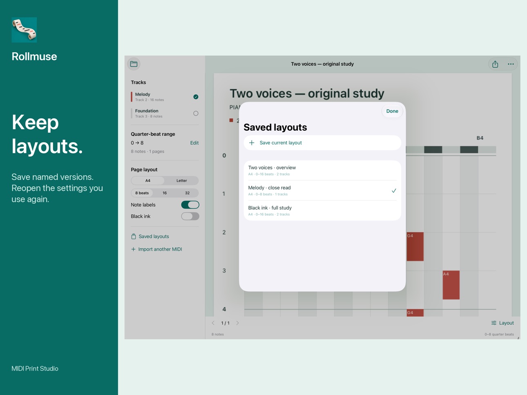Click the A4 note block in piano roll
This screenshot has height=395, width=527.
451,285
